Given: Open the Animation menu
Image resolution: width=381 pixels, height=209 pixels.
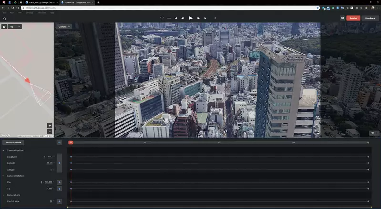Looking at the screenshot, I should (x=41, y=13).
